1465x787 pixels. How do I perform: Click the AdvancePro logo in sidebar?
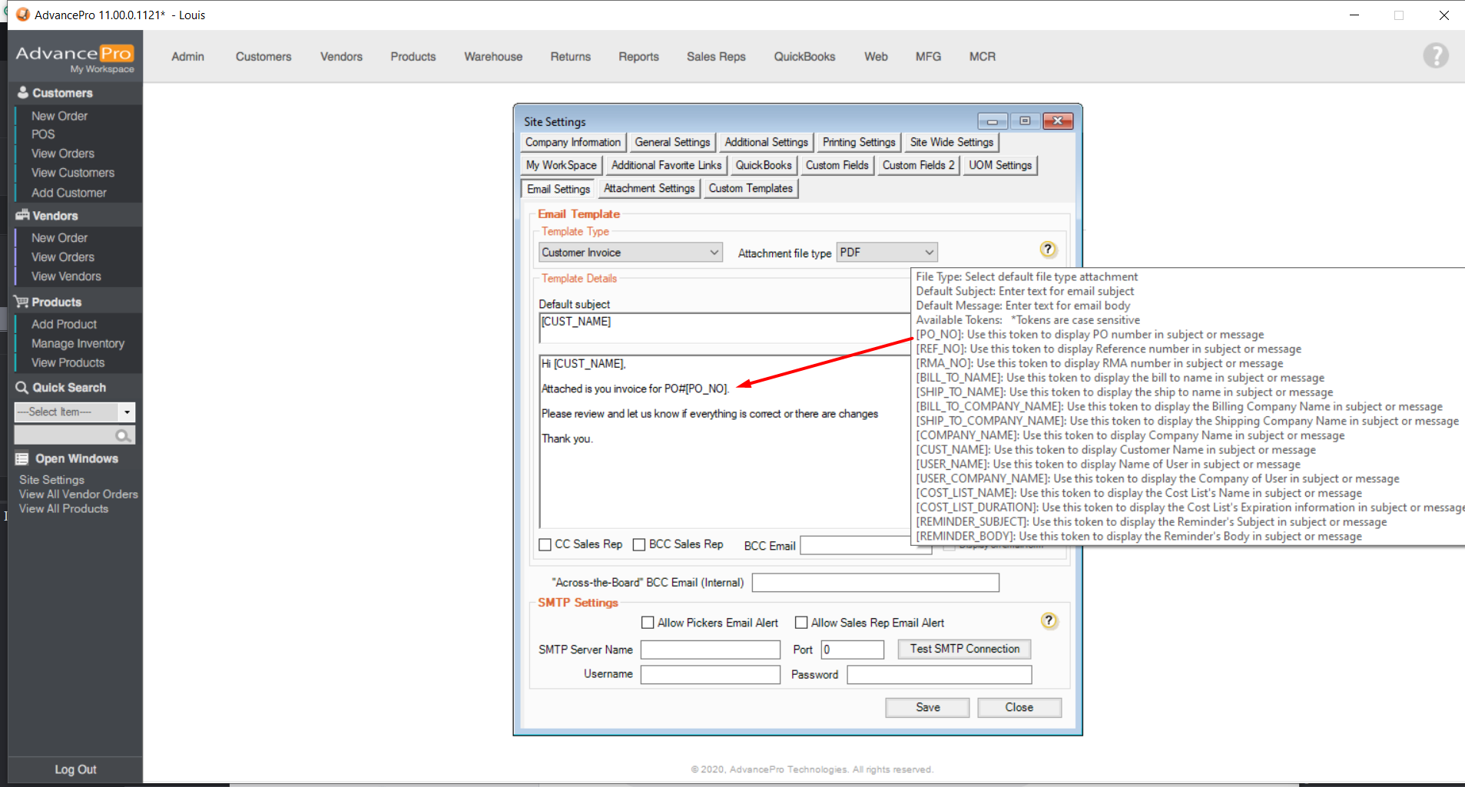pyautogui.click(x=75, y=57)
